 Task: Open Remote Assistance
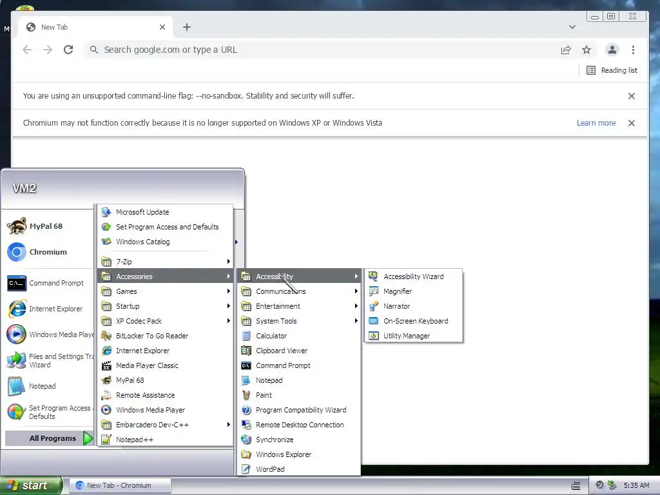coord(166,395)
